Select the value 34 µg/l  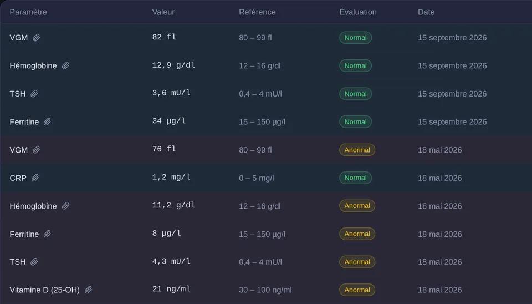tap(168, 121)
